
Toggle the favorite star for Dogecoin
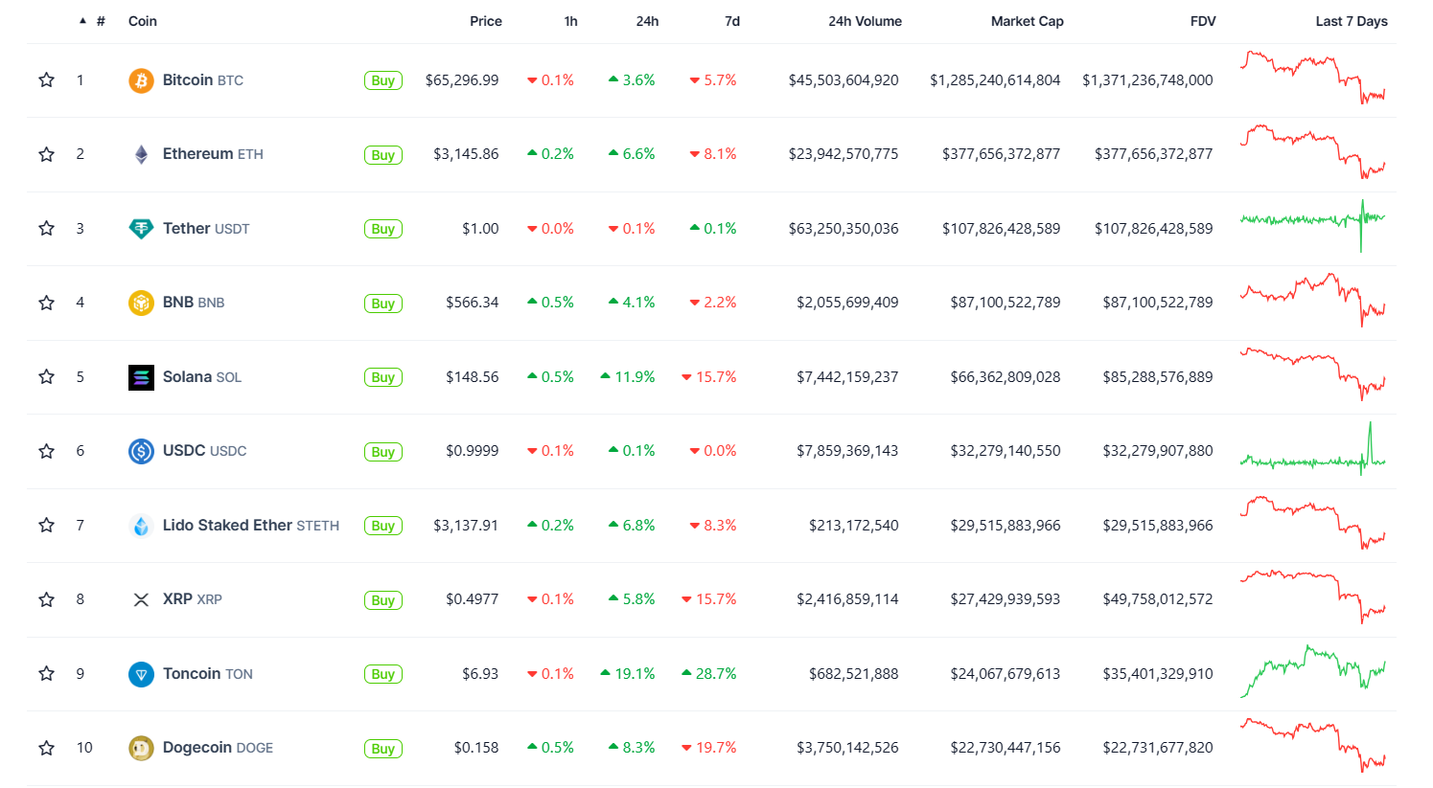(46, 748)
